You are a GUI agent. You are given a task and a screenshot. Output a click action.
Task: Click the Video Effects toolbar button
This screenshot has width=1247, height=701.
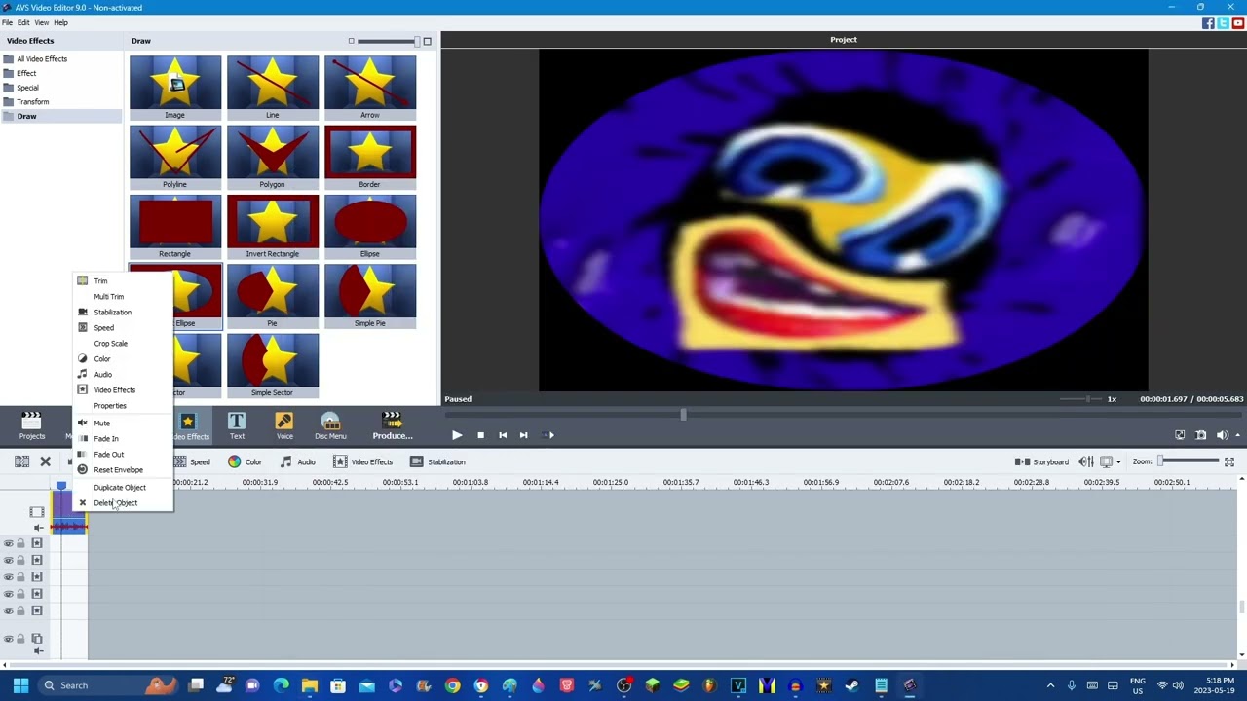363,461
